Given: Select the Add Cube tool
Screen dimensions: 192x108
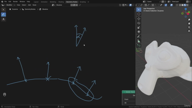Looking at the screenshot, I should click(x=139, y=46).
